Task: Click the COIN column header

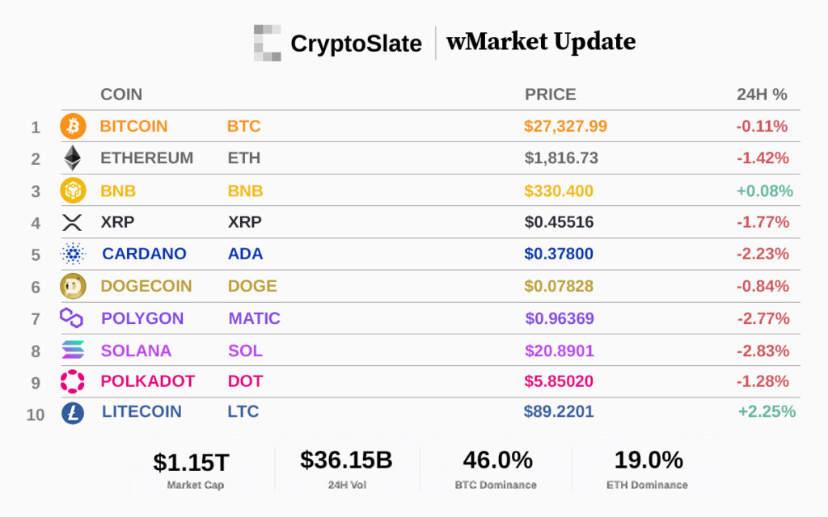Action: tap(121, 95)
